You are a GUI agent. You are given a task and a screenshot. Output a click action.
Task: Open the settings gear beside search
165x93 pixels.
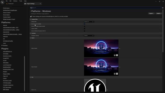point(163,8)
